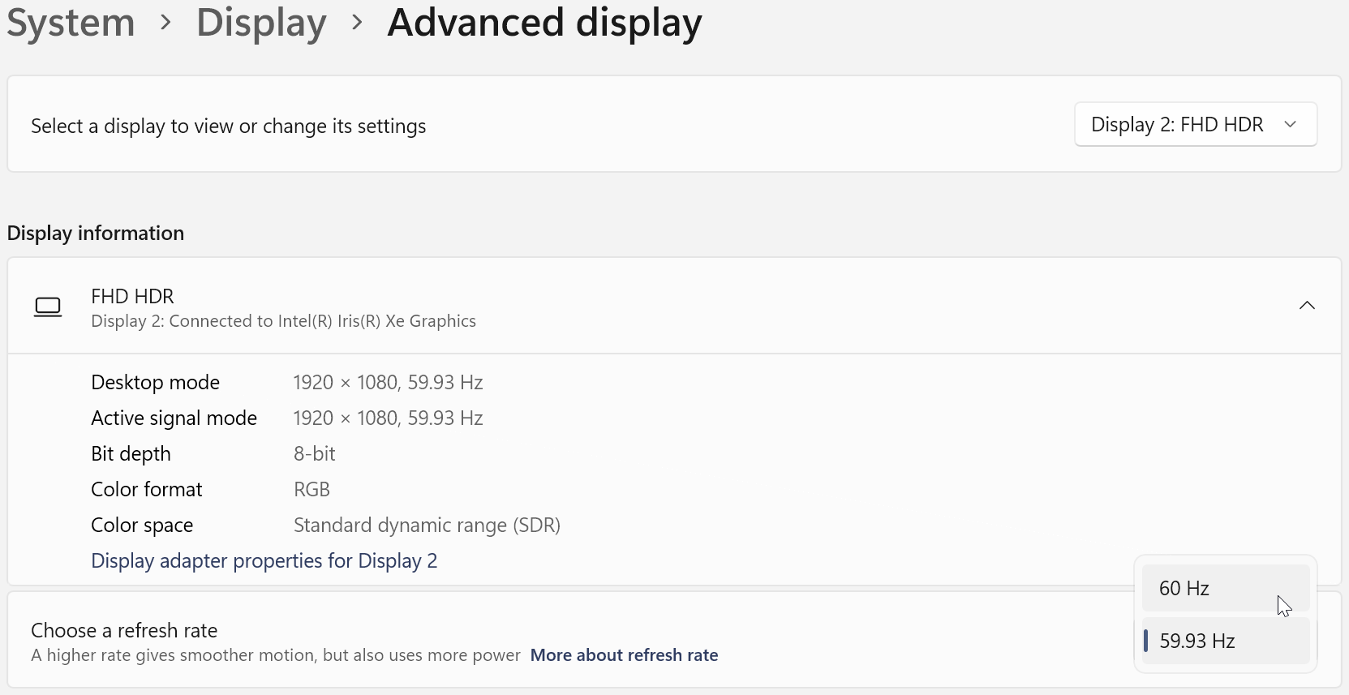Click the Desktop mode resolution value
Screen dimensions: 1349x695
388,383
